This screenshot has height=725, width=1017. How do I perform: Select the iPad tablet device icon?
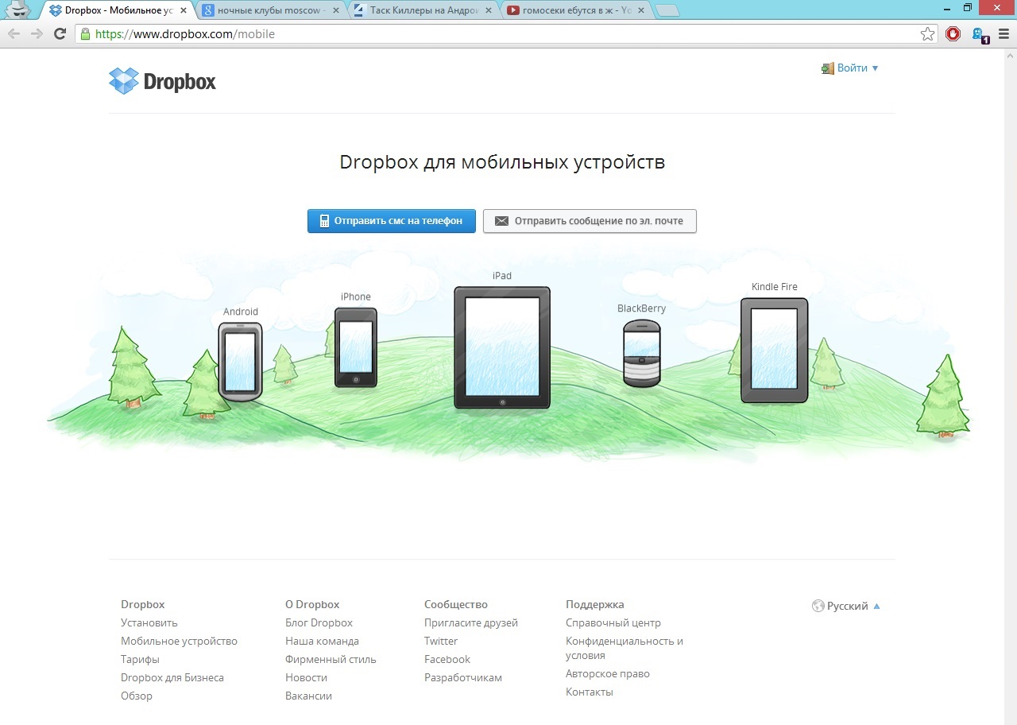[x=502, y=347]
